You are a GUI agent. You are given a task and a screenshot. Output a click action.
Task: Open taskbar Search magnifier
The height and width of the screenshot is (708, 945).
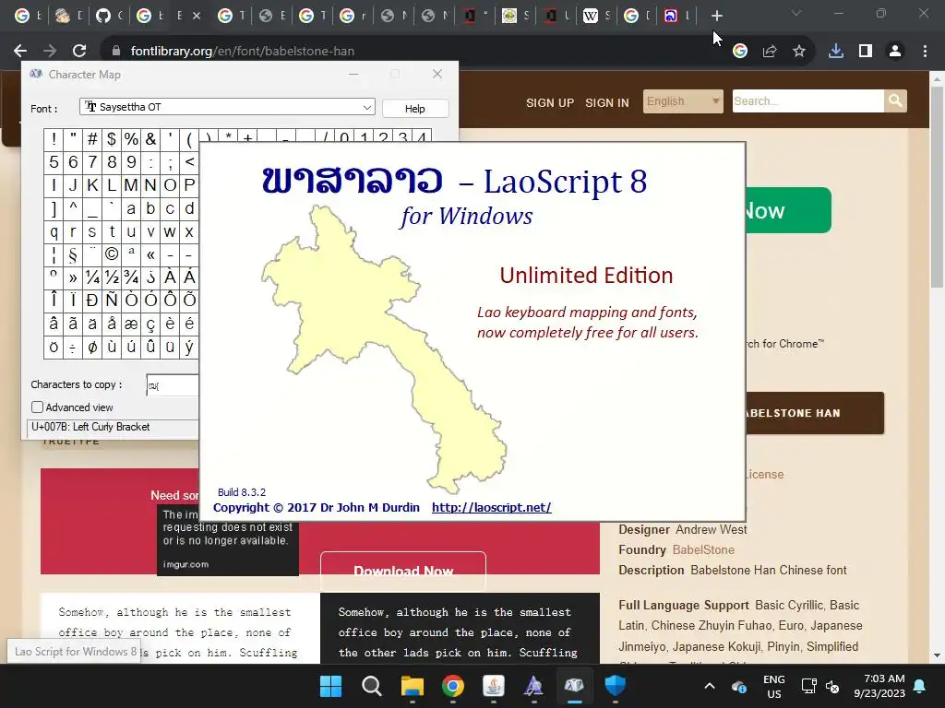[371, 686]
